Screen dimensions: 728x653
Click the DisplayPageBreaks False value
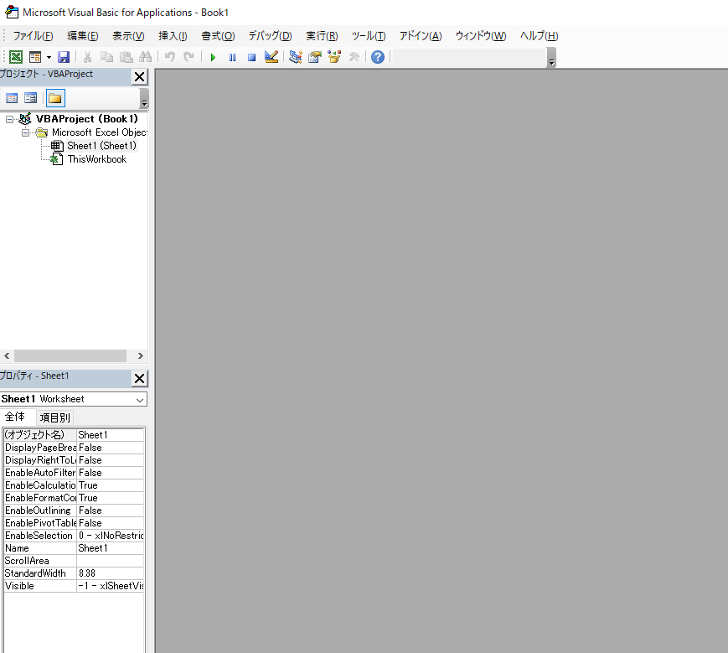(x=110, y=448)
